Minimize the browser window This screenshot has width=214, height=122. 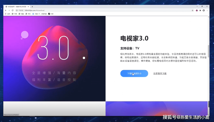[x=197, y=6]
